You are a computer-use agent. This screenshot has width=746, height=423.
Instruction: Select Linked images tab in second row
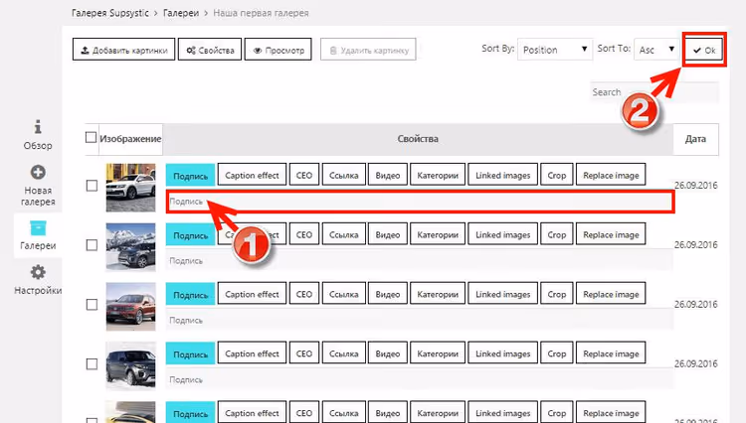pyautogui.click(x=503, y=234)
